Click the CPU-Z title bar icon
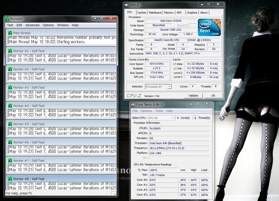 click(126, 5)
